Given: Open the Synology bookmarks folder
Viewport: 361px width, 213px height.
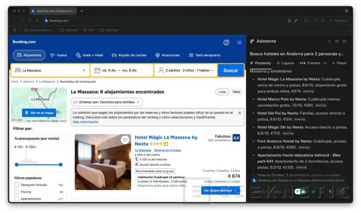Looking at the screenshot, I should point(109,30).
